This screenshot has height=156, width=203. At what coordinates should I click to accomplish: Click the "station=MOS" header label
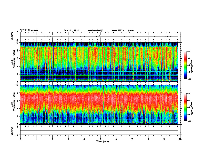click(95, 31)
